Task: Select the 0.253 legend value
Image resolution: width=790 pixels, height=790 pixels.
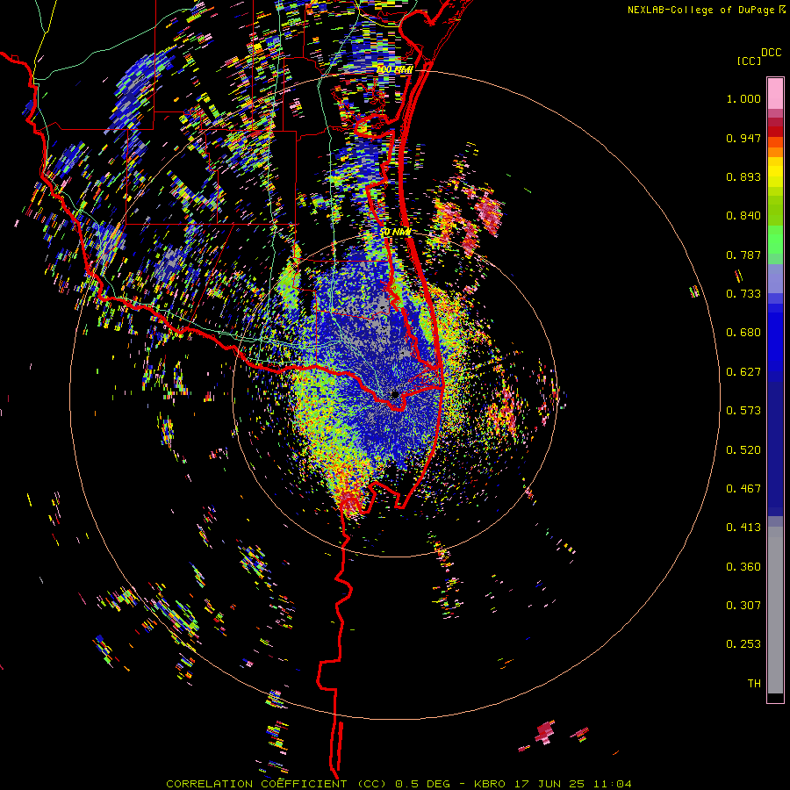Action: [743, 644]
